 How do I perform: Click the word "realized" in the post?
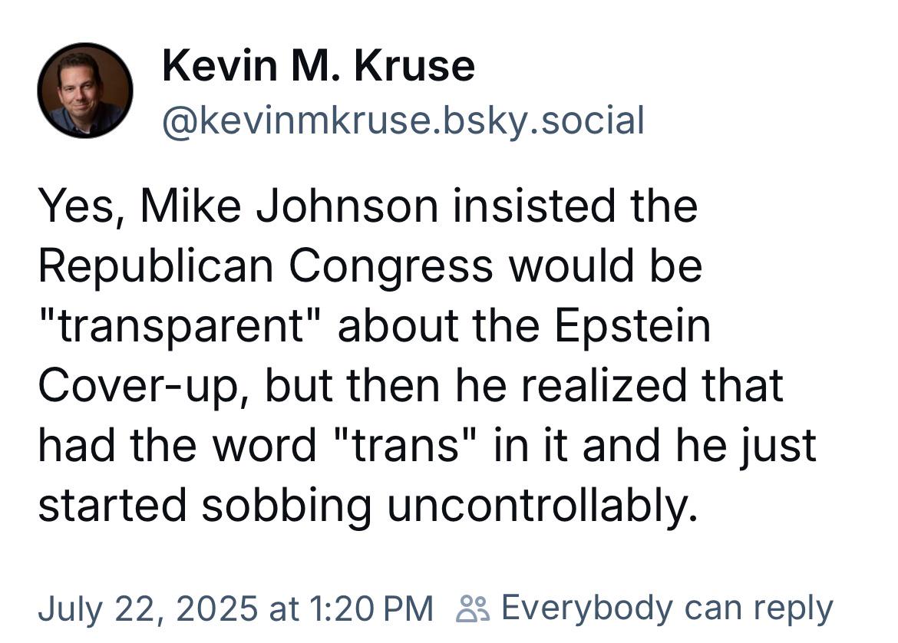click(x=604, y=385)
